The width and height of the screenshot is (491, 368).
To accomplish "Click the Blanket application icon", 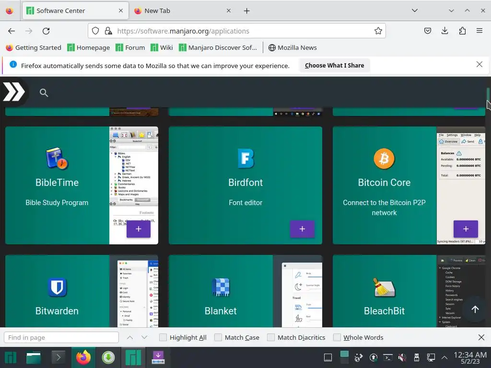I will tap(221, 287).
